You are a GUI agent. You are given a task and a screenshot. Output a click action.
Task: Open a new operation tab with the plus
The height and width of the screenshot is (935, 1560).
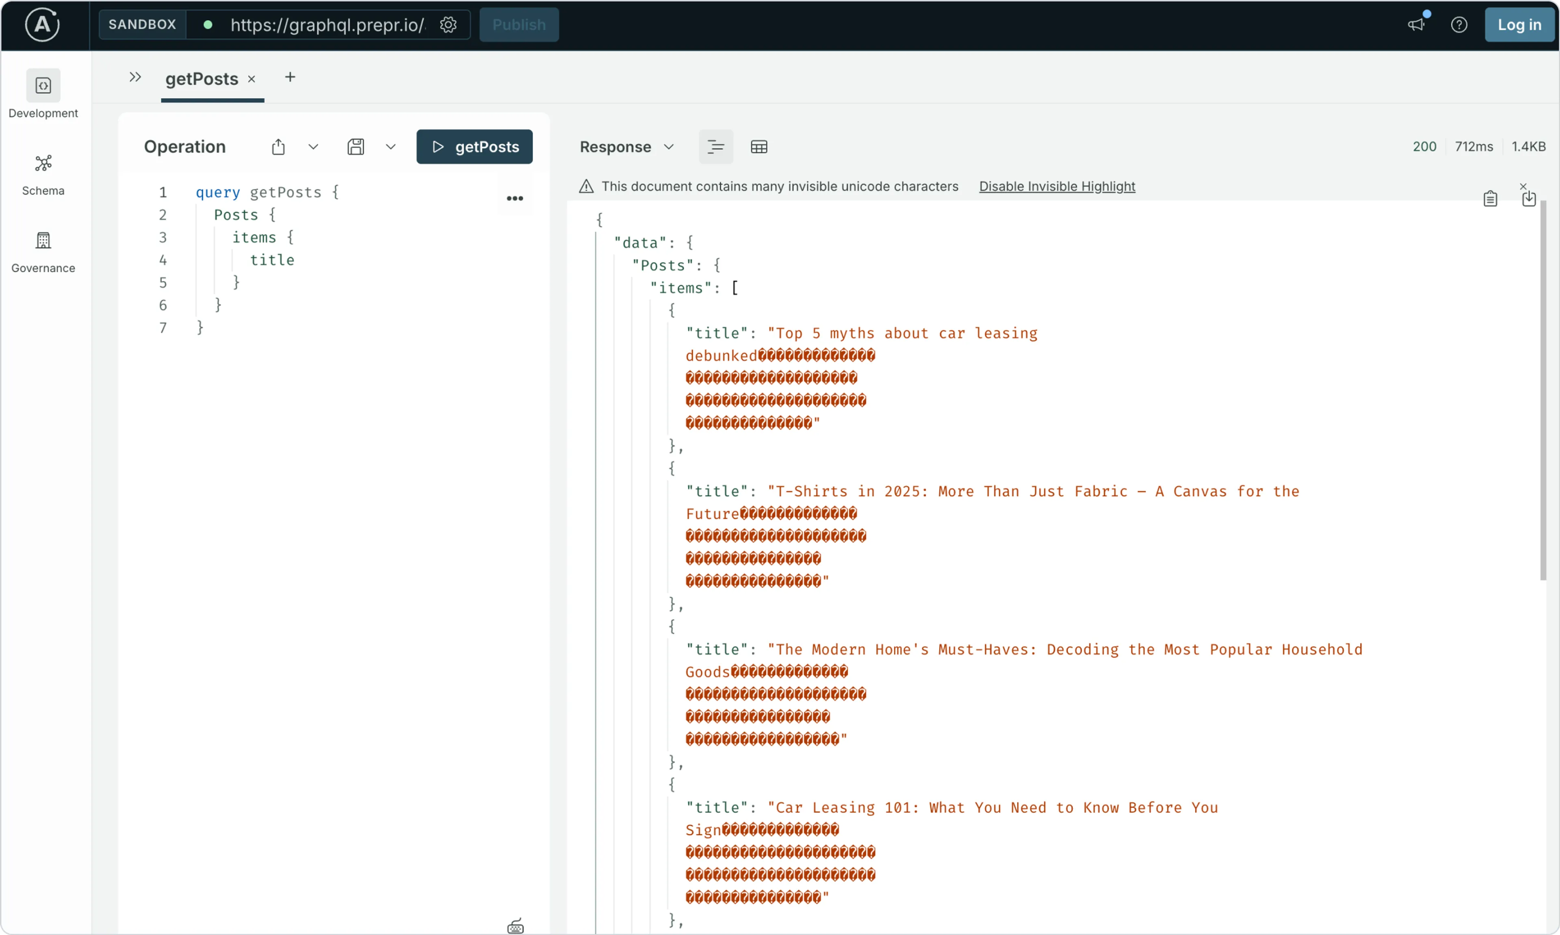290,77
